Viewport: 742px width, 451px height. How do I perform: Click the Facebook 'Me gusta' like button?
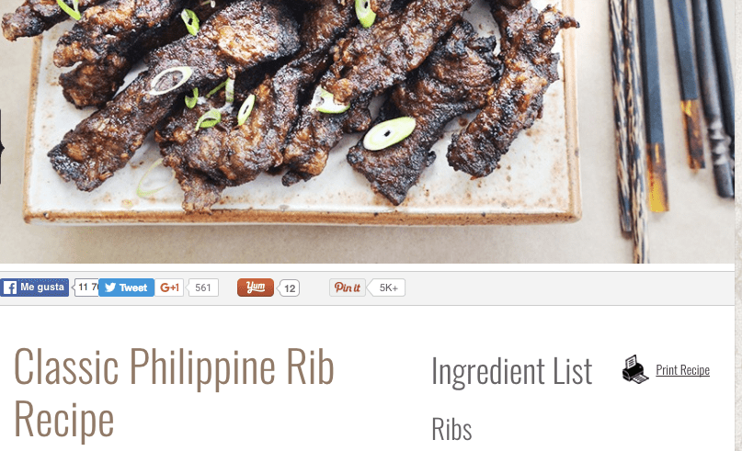pos(35,288)
